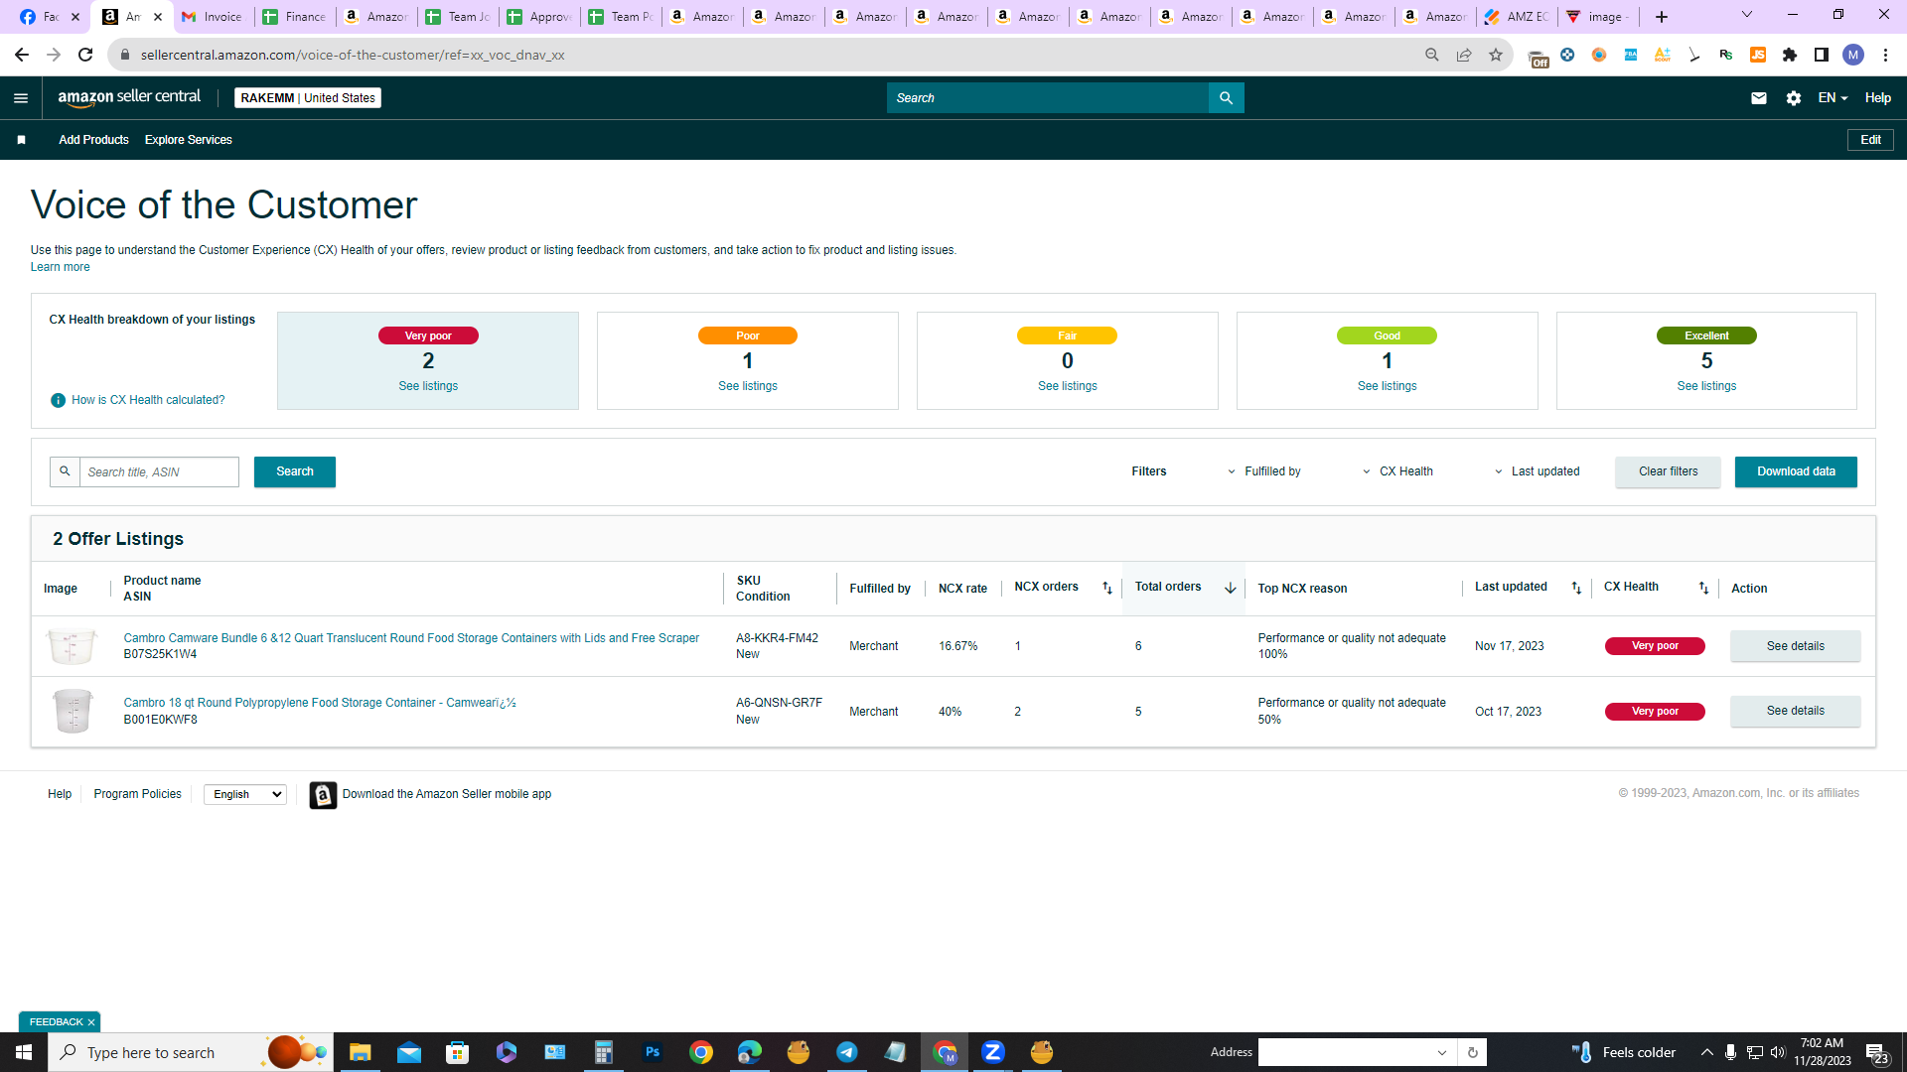This screenshot has width=1907, height=1072.
Task: Open the Explore Services menu item
Action: coord(188,140)
